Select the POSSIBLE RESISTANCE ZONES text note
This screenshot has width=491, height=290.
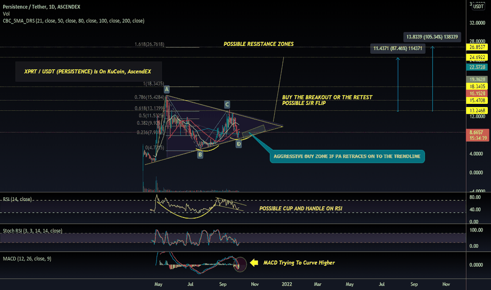(x=259, y=44)
